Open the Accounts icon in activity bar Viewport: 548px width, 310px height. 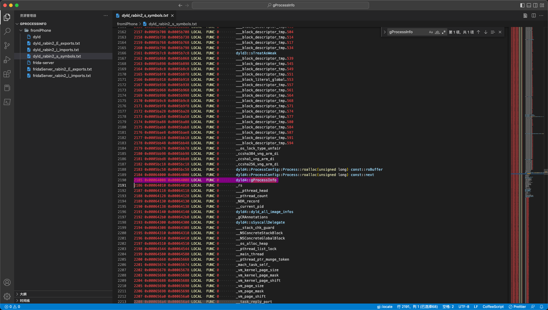point(7,282)
